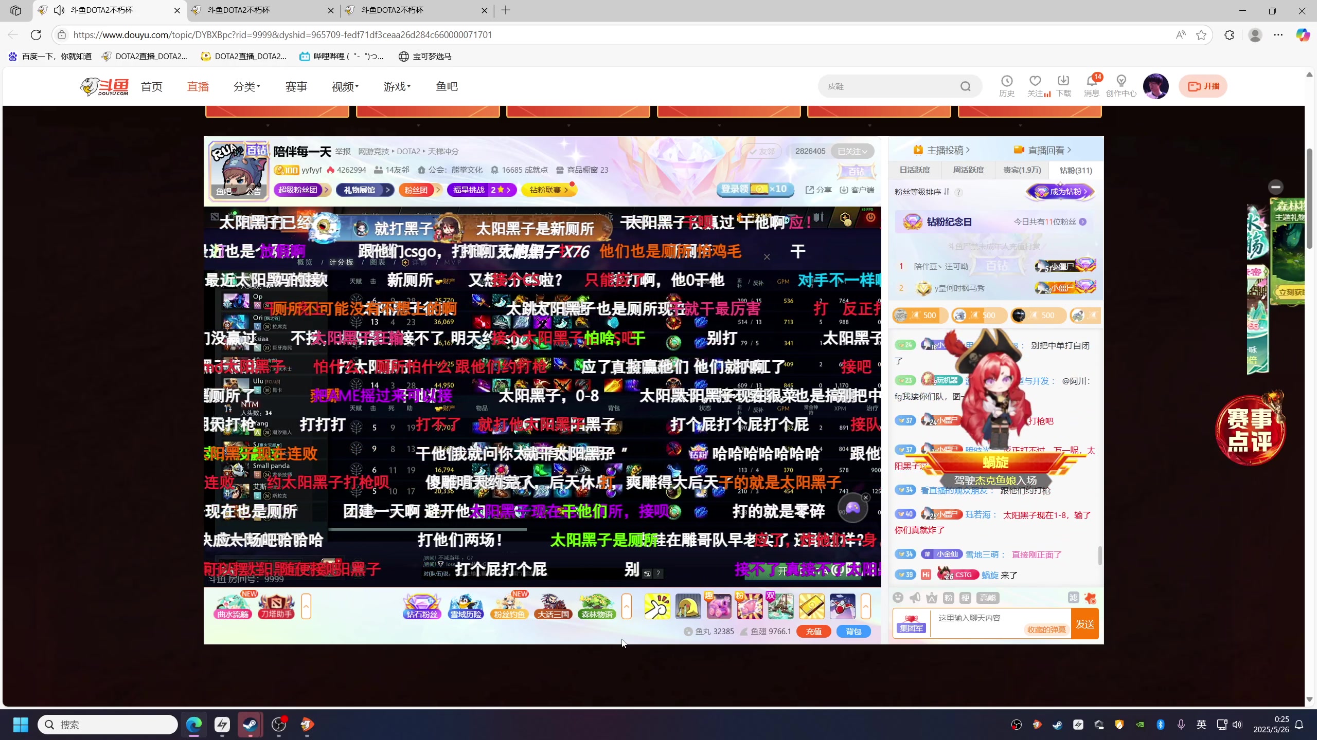This screenshot has width=1317, height=740.
Task: Expand the 视频 video dropdown
Action: (x=345, y=86)
